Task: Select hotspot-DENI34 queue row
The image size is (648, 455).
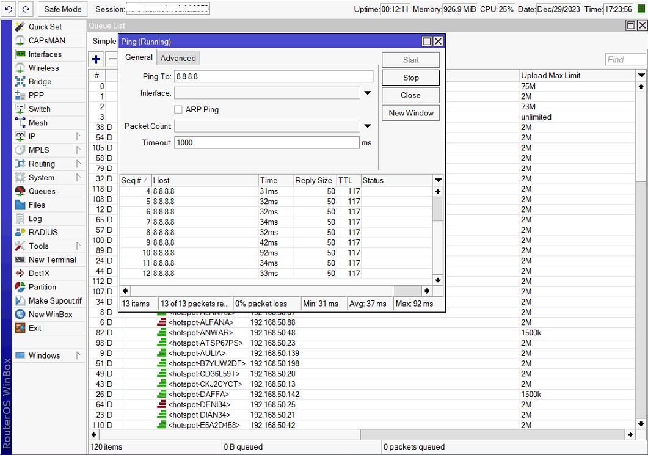Action: click(362, 404)
